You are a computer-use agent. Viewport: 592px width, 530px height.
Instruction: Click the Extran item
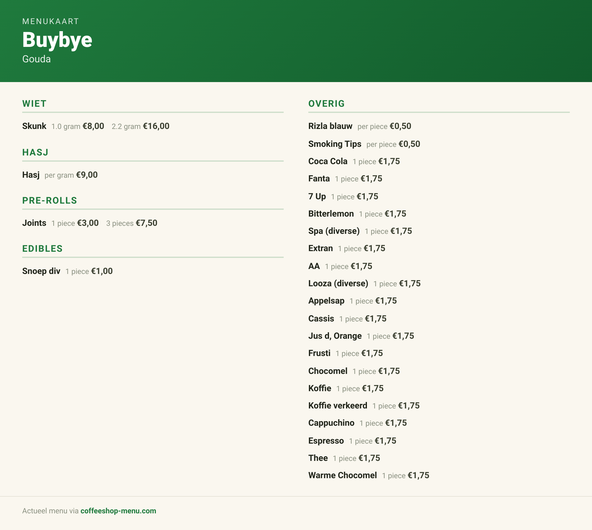pyautogui.click(x=321, y=248)
